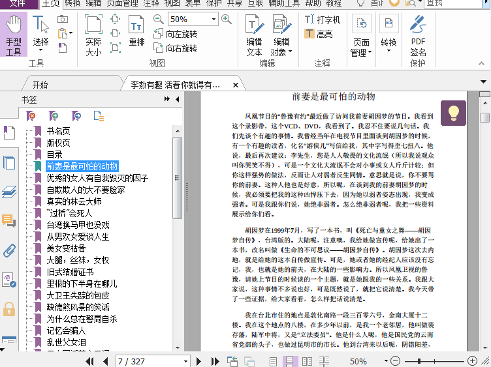Open the Protect (保护) ribbon tab
Screen dimensions: 491x367
click(214, 4)
